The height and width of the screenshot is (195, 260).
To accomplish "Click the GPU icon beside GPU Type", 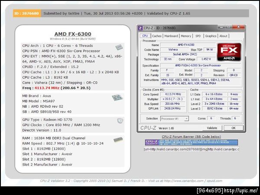I will (x=120, y=121).
